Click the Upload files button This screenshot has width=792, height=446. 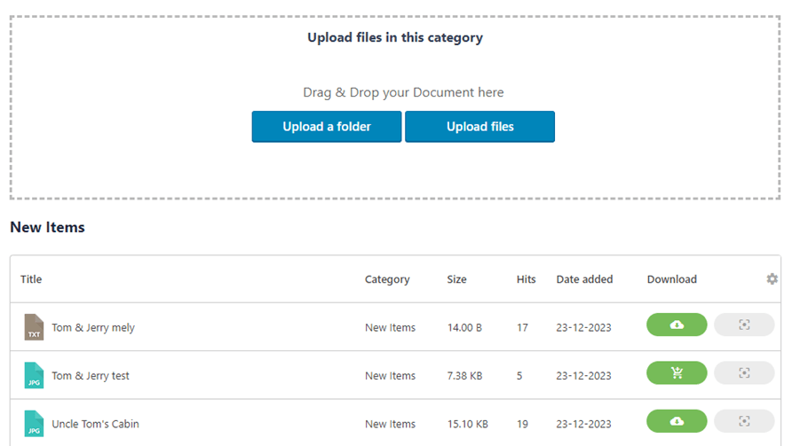tap(479, 127)
